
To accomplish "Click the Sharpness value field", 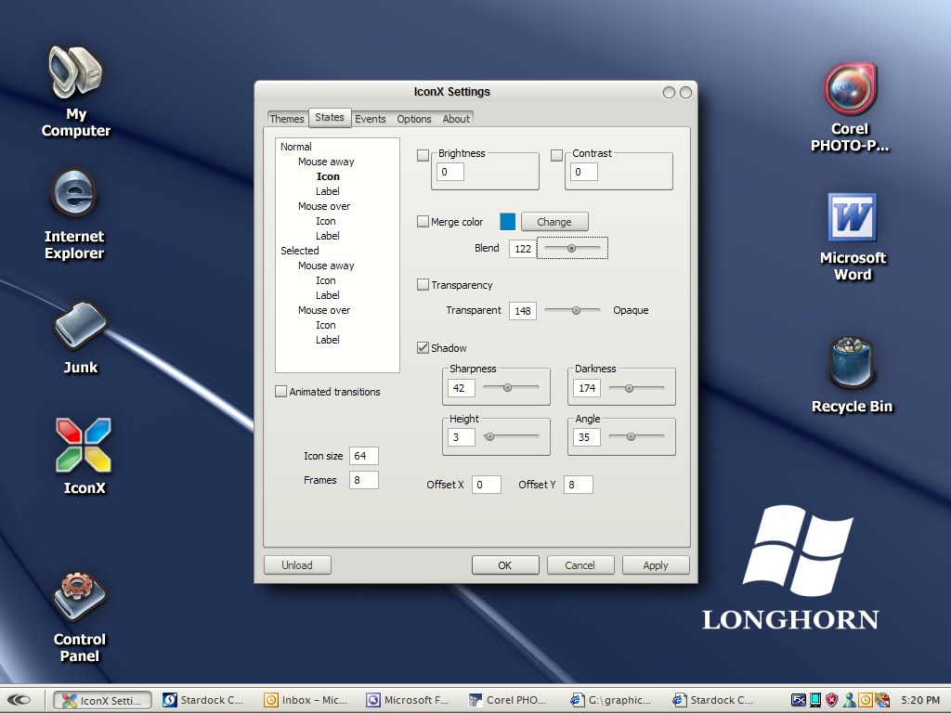I will point(461,388).
